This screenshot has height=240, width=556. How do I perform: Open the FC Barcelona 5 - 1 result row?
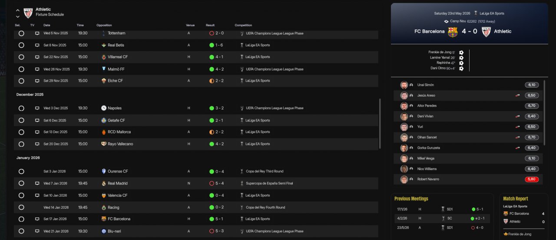(196, 219)
